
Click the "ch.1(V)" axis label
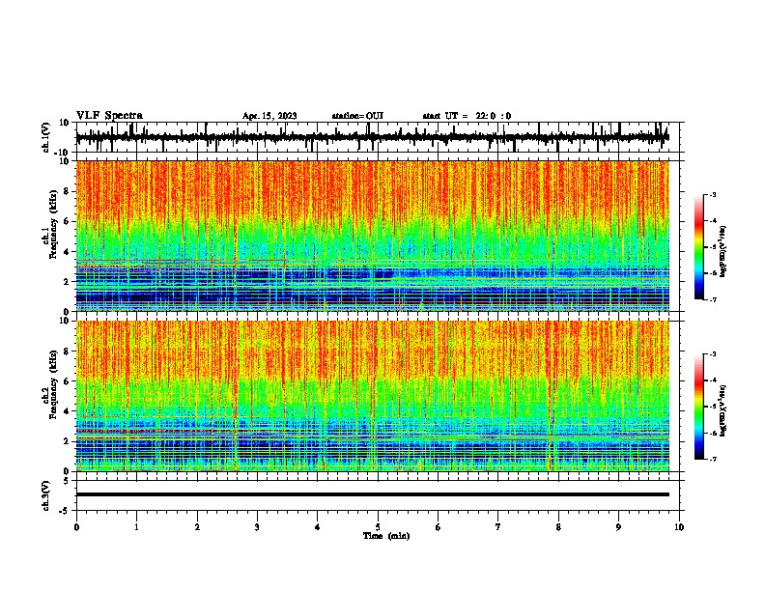coord(46,137)
